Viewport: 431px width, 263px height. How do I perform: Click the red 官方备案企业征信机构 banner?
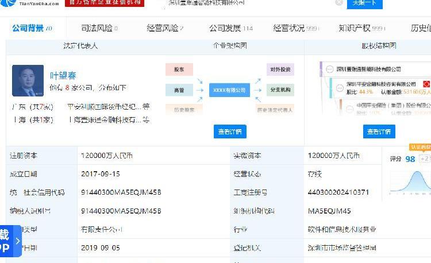pyautogui.click(x=105, y=3)
